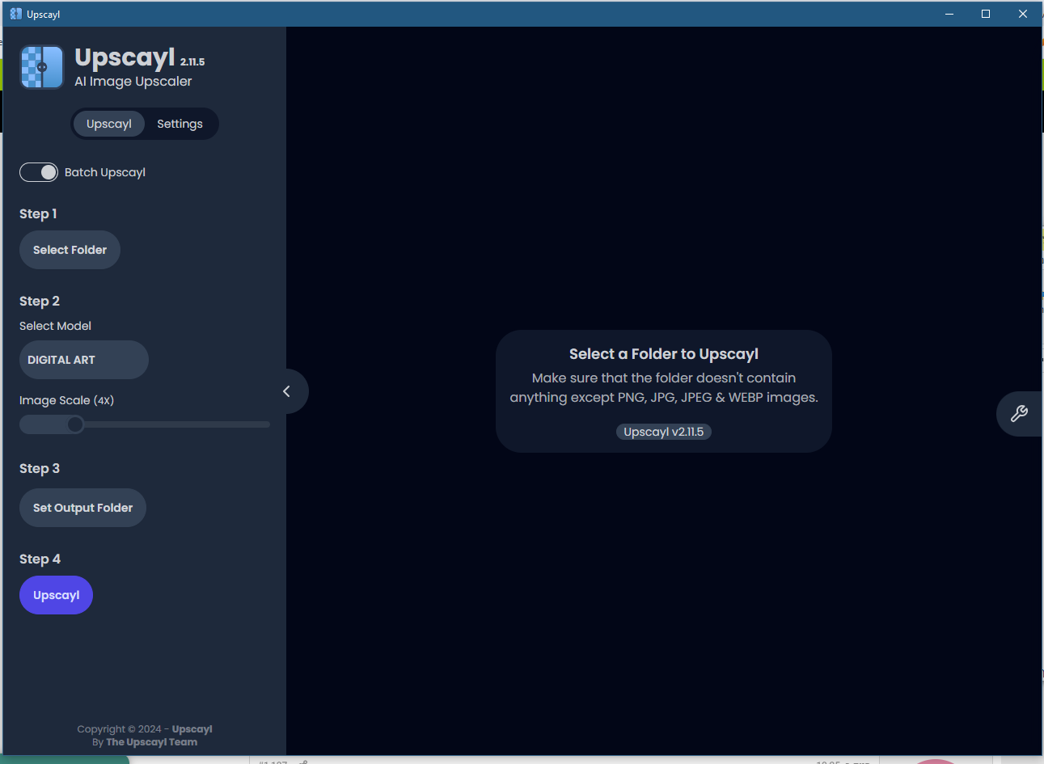Click the Step 3 heading

[x=40, y=468]
